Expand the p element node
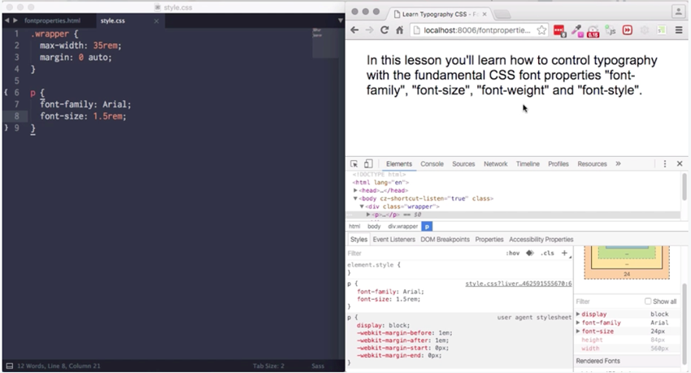 (368, 215)
